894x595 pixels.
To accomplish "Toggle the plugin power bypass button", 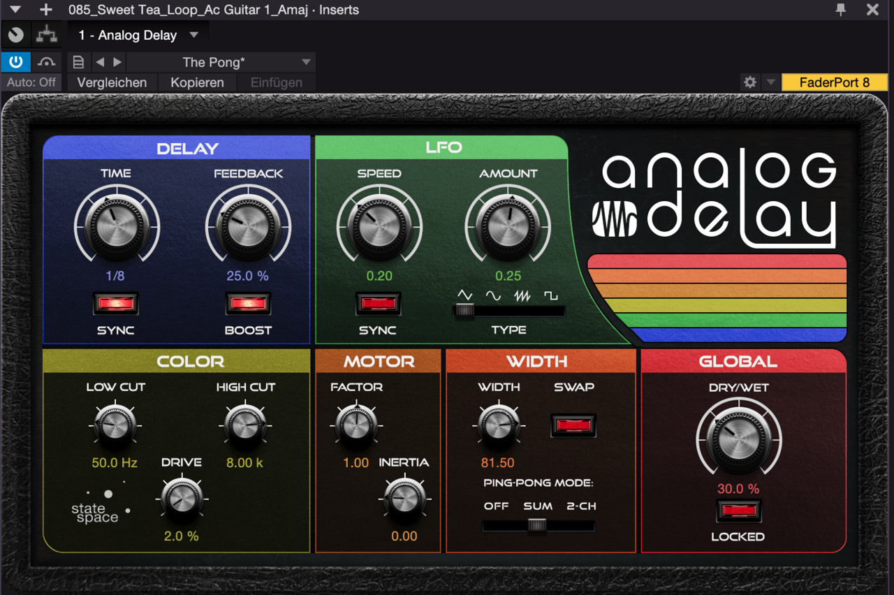I will pyautogui.click(x=15, y=62).
